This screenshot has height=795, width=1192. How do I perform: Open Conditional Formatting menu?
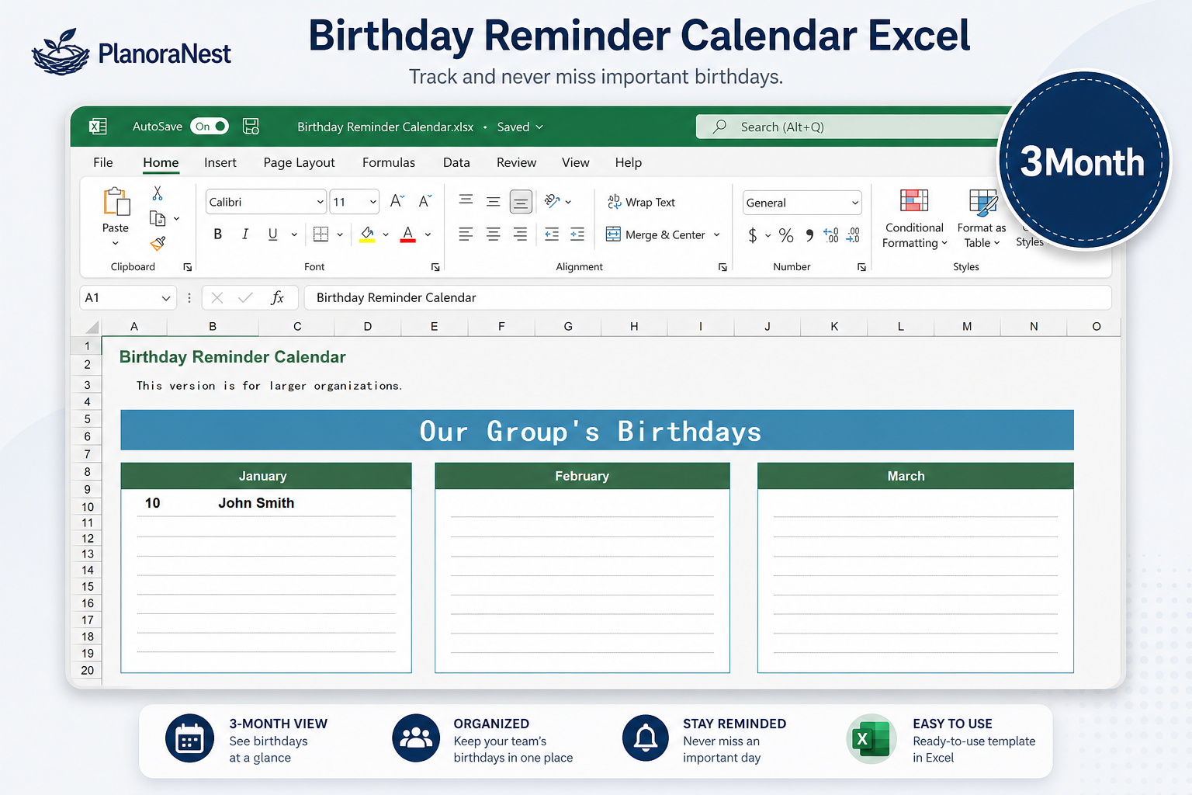click(x=914, y=219)
